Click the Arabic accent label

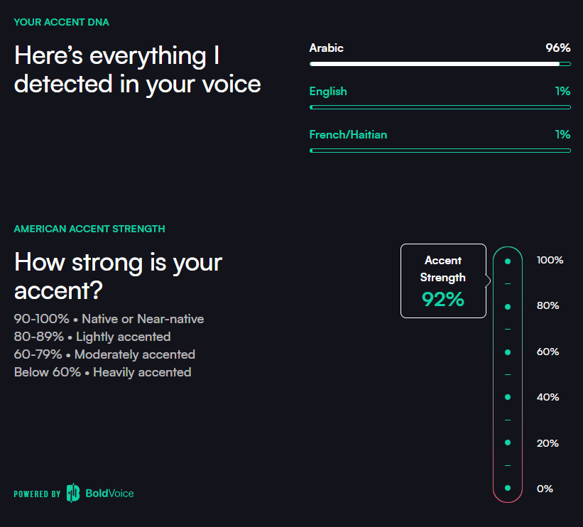click(x=327, y=48)
